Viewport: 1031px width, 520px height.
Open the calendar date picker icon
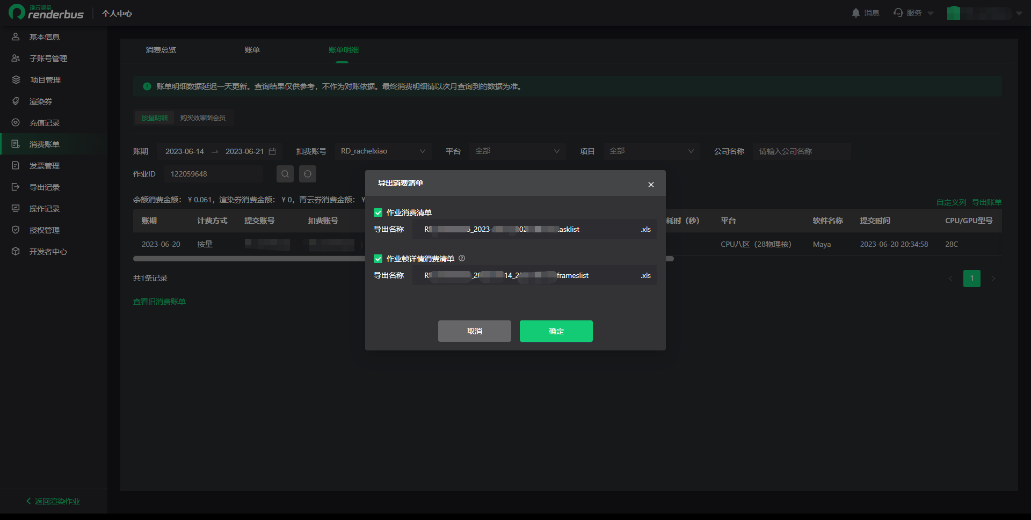point(272,151)
